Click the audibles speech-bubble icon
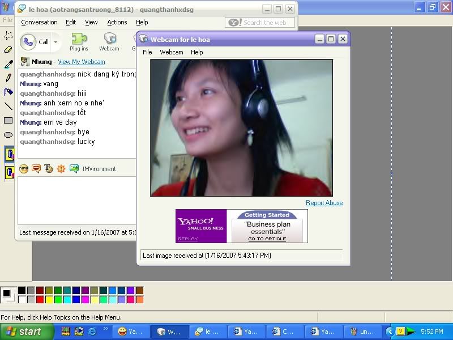The height and width of the screenshot is (340, 453). click(x=36, y=169)
